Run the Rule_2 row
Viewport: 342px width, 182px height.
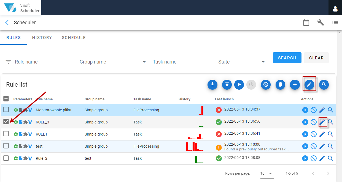tap(305, 158)
